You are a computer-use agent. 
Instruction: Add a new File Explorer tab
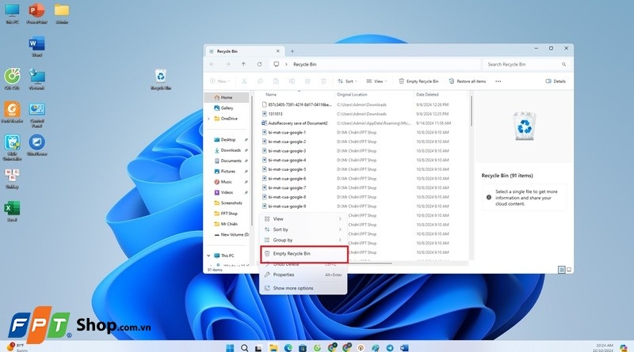pyautogui.click(x=292, y=51)
